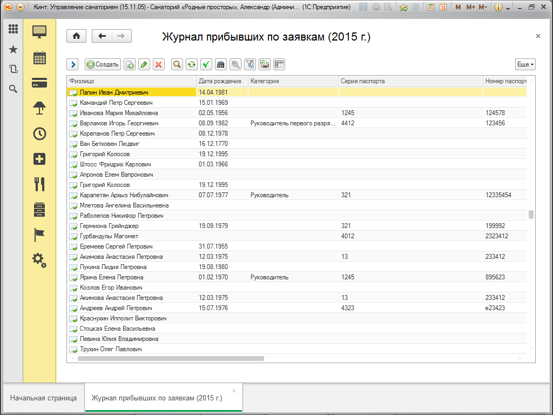Open the orange main menu dropdown in the title bar
This screenshot has width=553, height=415.
[x=20, y=7]
